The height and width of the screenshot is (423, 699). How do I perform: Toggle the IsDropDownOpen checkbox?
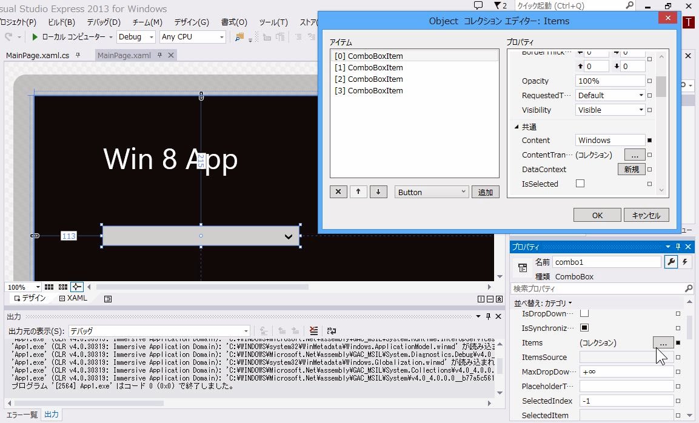pyautogui.click(x=584, y=313)
